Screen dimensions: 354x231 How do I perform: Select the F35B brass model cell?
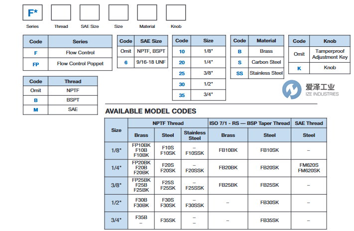[x=141, y=217]
